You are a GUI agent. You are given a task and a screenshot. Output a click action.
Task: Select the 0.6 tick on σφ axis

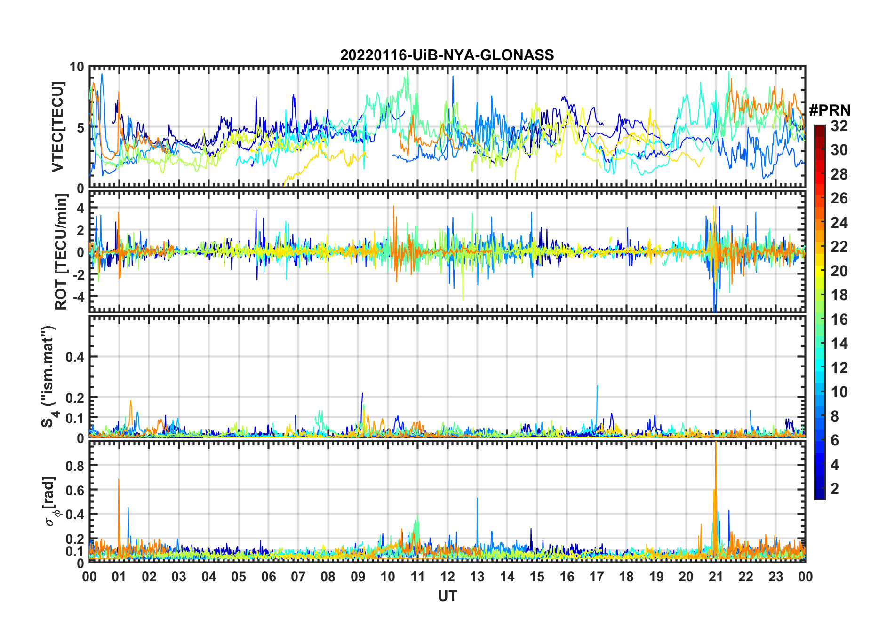[x=75, y=490]
